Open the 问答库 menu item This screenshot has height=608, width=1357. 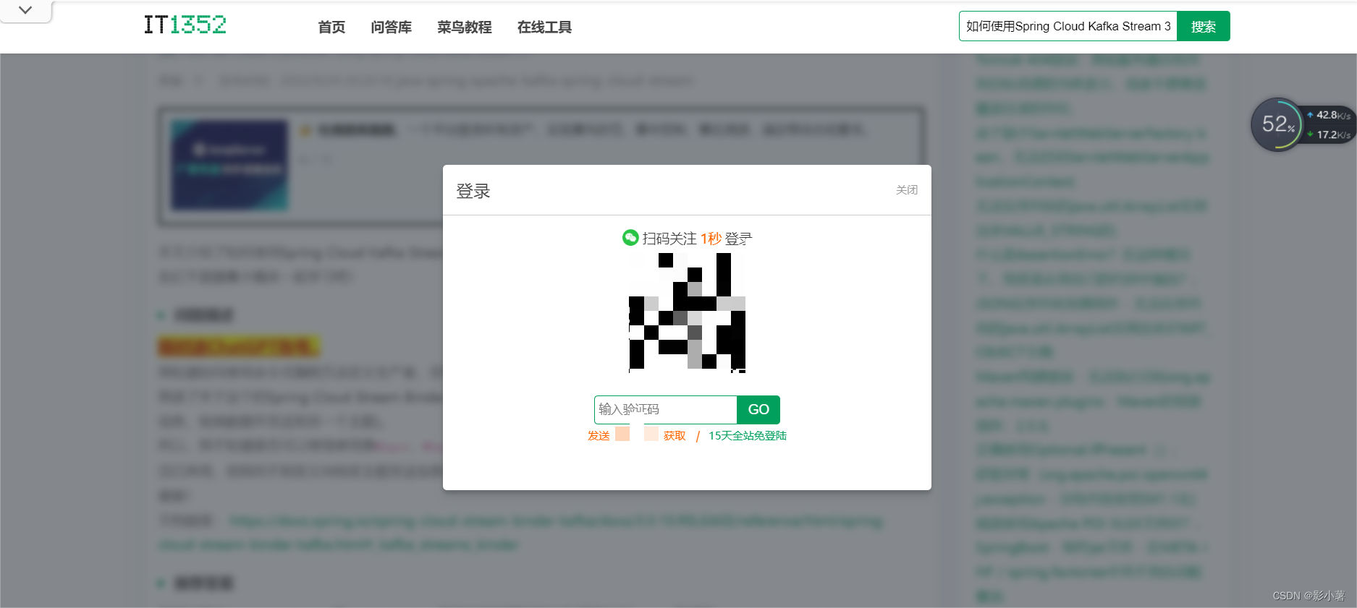[391, 27]
